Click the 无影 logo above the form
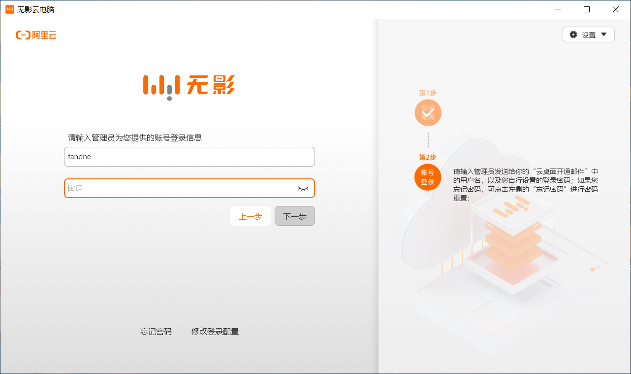Image resolution: width=631 pixels, height=374 pixels. click(x=189, y=87)
